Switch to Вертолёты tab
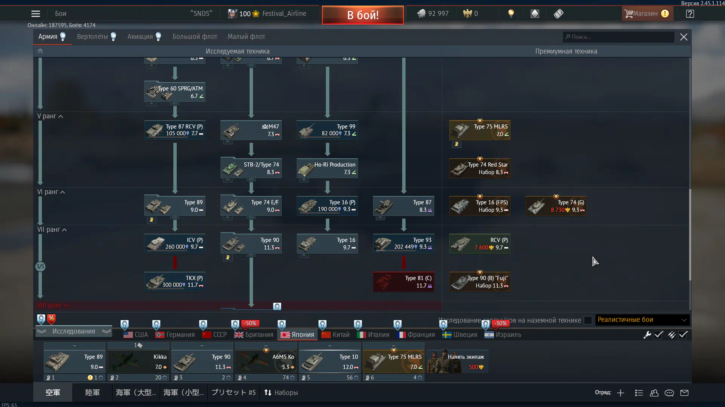This screenshot has width=725, height=407. [97, 37]
